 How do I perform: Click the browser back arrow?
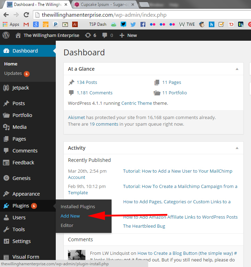click(6, 15)
